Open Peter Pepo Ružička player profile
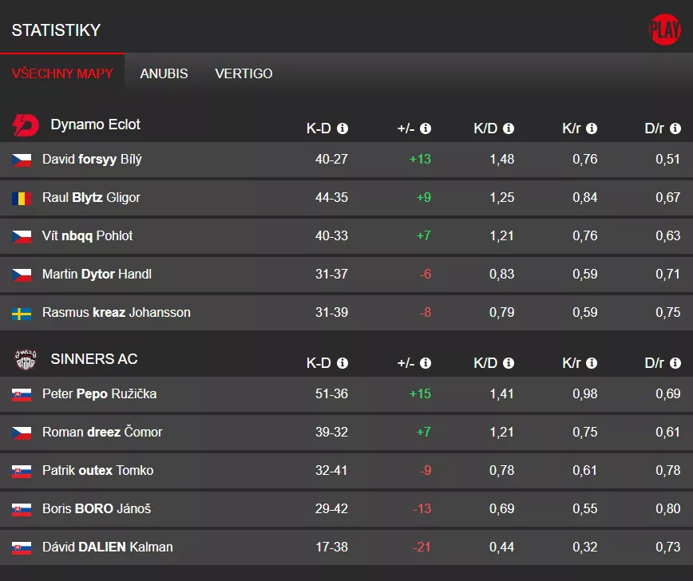The image size is (693, 581). [x=99, y=394]
